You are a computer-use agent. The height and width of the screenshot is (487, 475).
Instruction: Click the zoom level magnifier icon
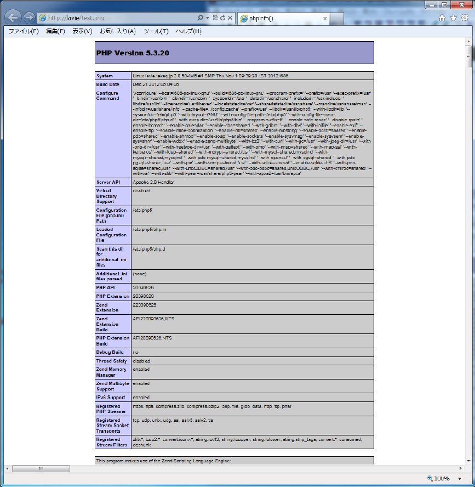pos(430,478)
